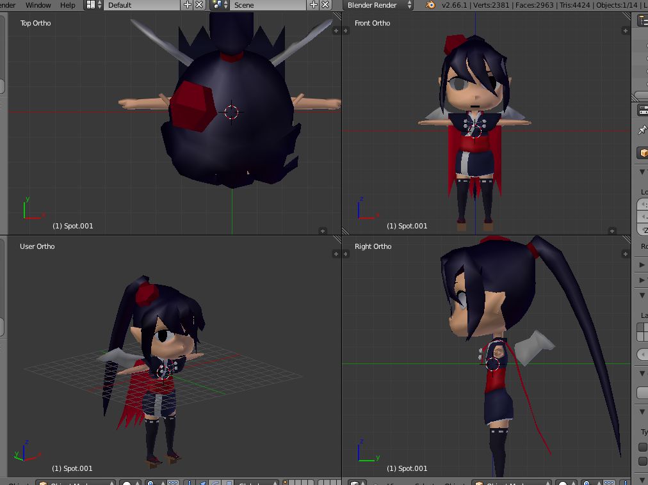648x485 pixels.
Task: Click the Front Ortho view label
Action: (373, 23)
